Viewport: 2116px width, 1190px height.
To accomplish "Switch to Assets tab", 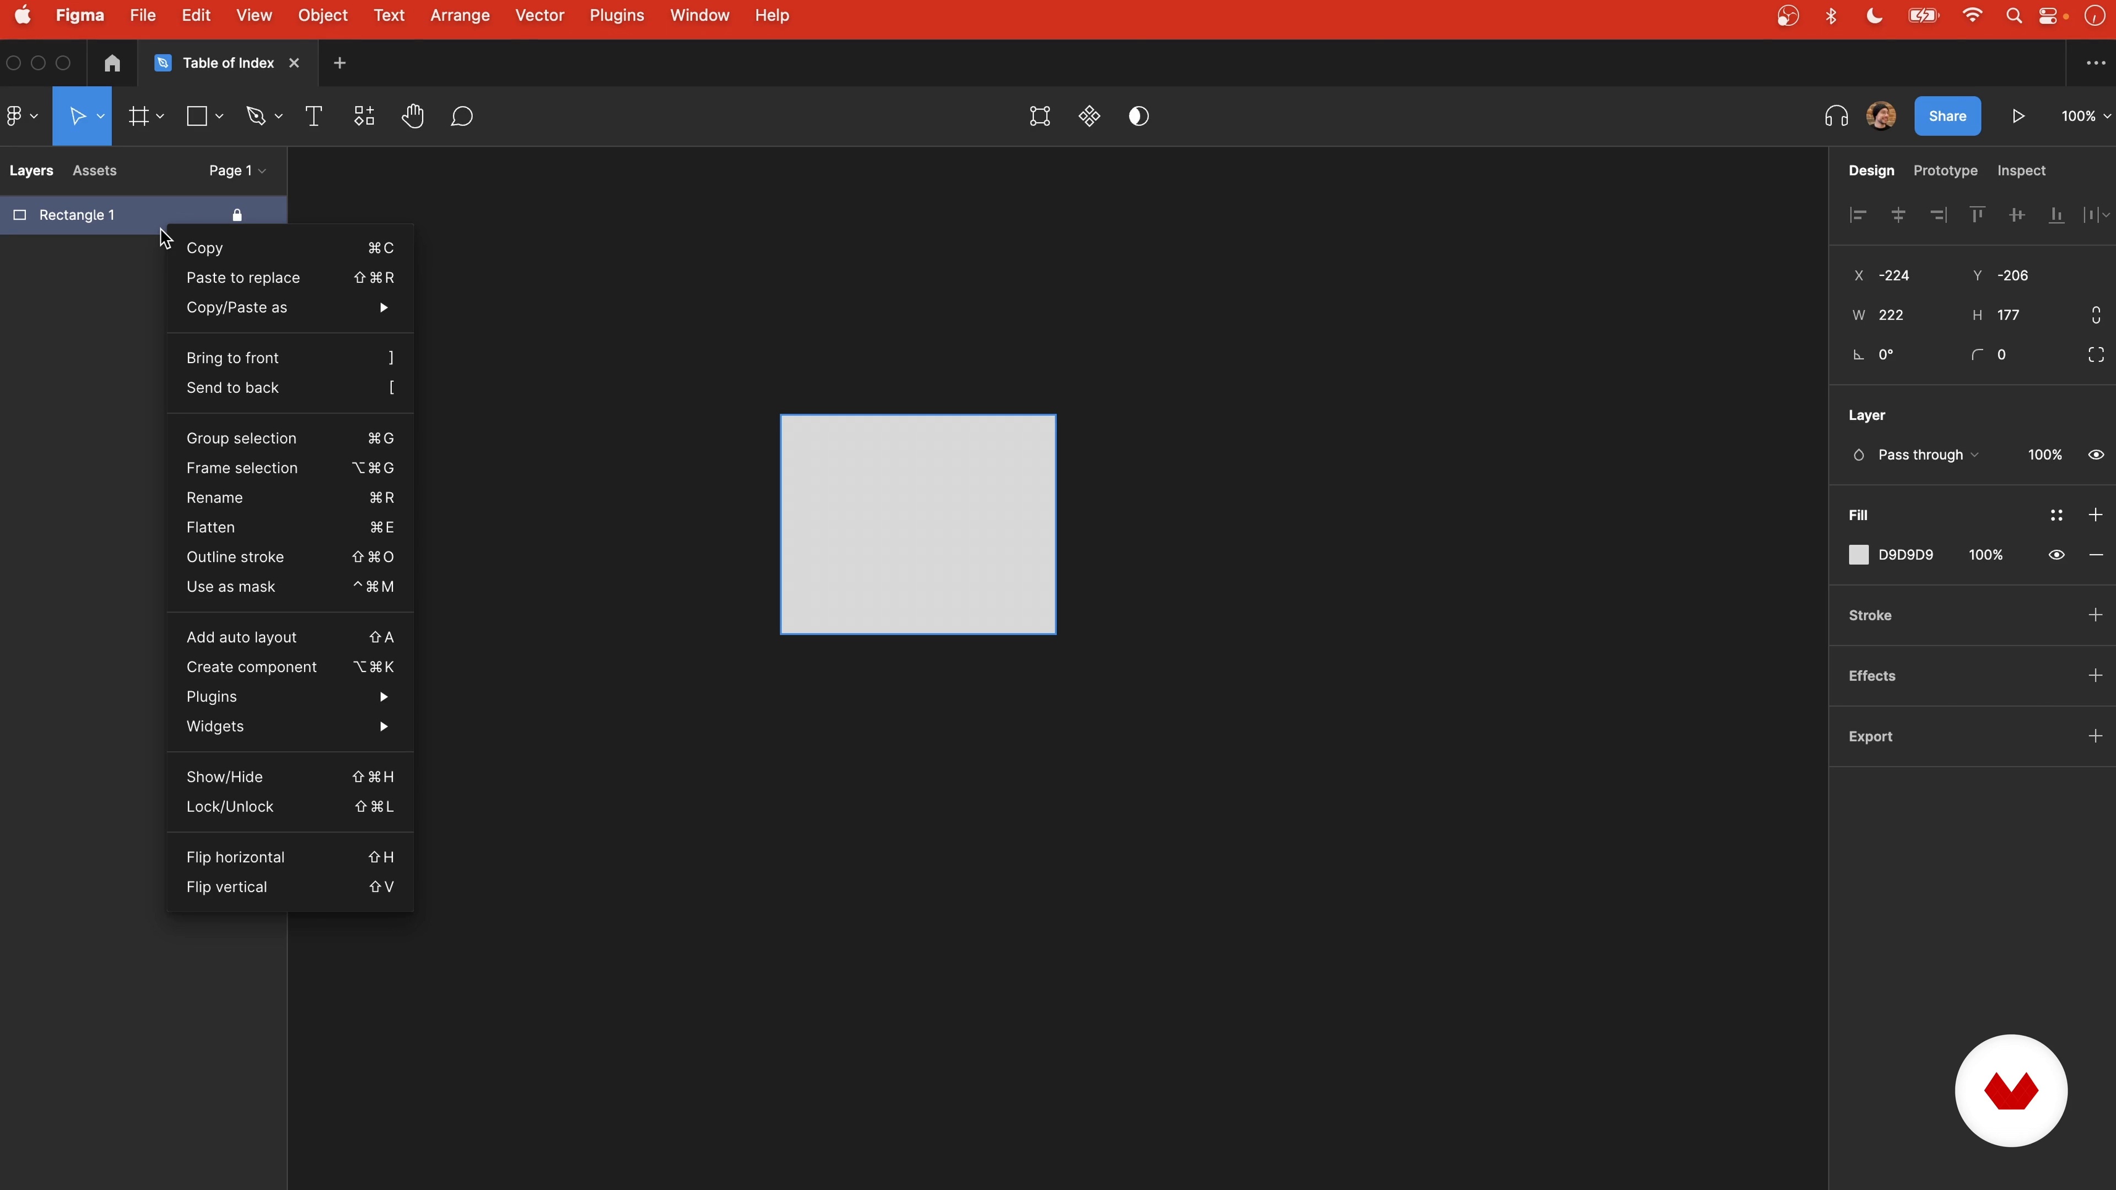I will pyautogui.click(x=94, y=171).
